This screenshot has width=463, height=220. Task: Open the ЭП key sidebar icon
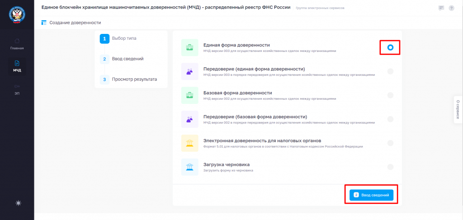[17, 86]
